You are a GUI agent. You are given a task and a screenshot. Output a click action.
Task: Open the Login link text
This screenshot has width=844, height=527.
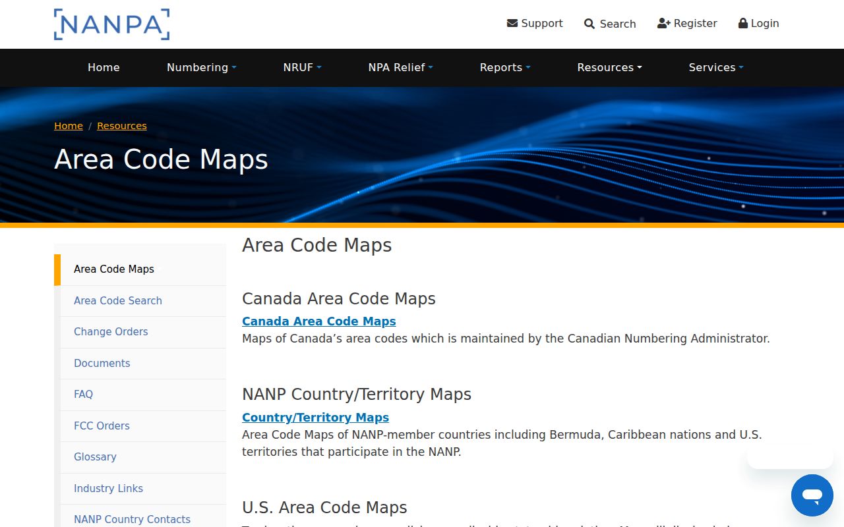[x=765, y=23]
